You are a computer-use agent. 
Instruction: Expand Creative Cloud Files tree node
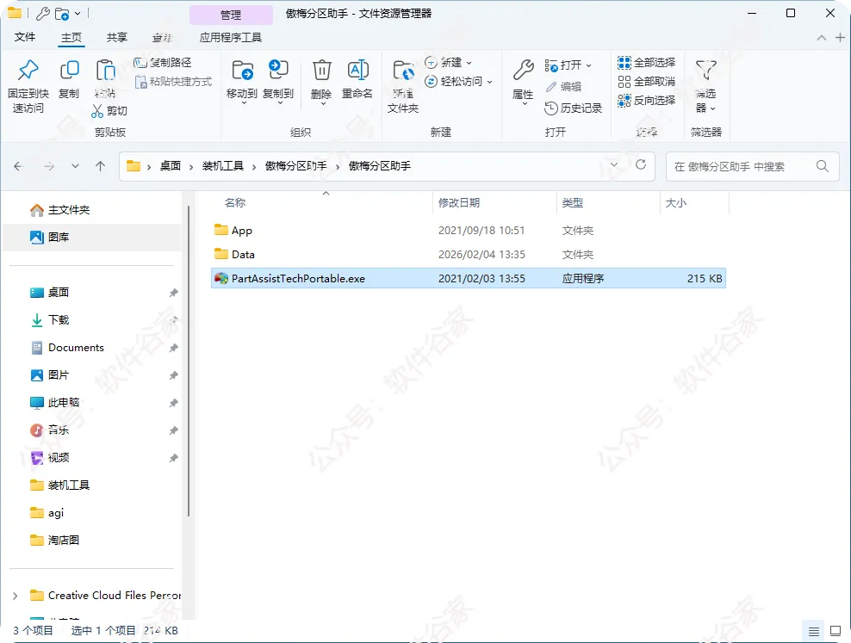pos(16,596)
